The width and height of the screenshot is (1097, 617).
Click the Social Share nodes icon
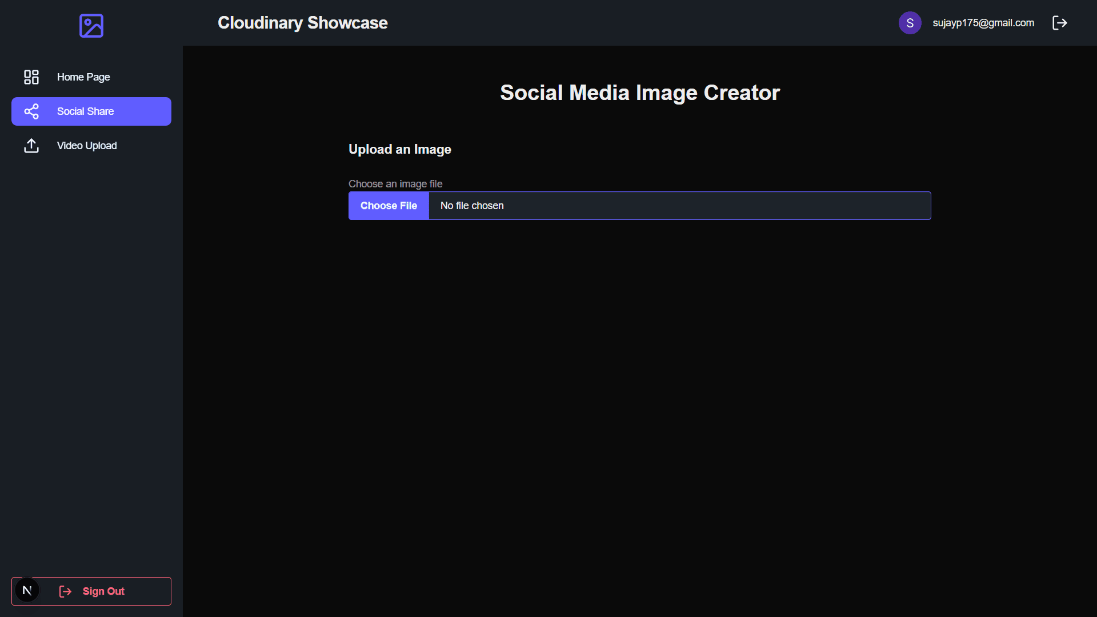31,111
